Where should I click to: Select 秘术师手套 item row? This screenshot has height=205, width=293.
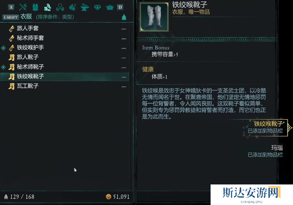(x=65, y=38)
